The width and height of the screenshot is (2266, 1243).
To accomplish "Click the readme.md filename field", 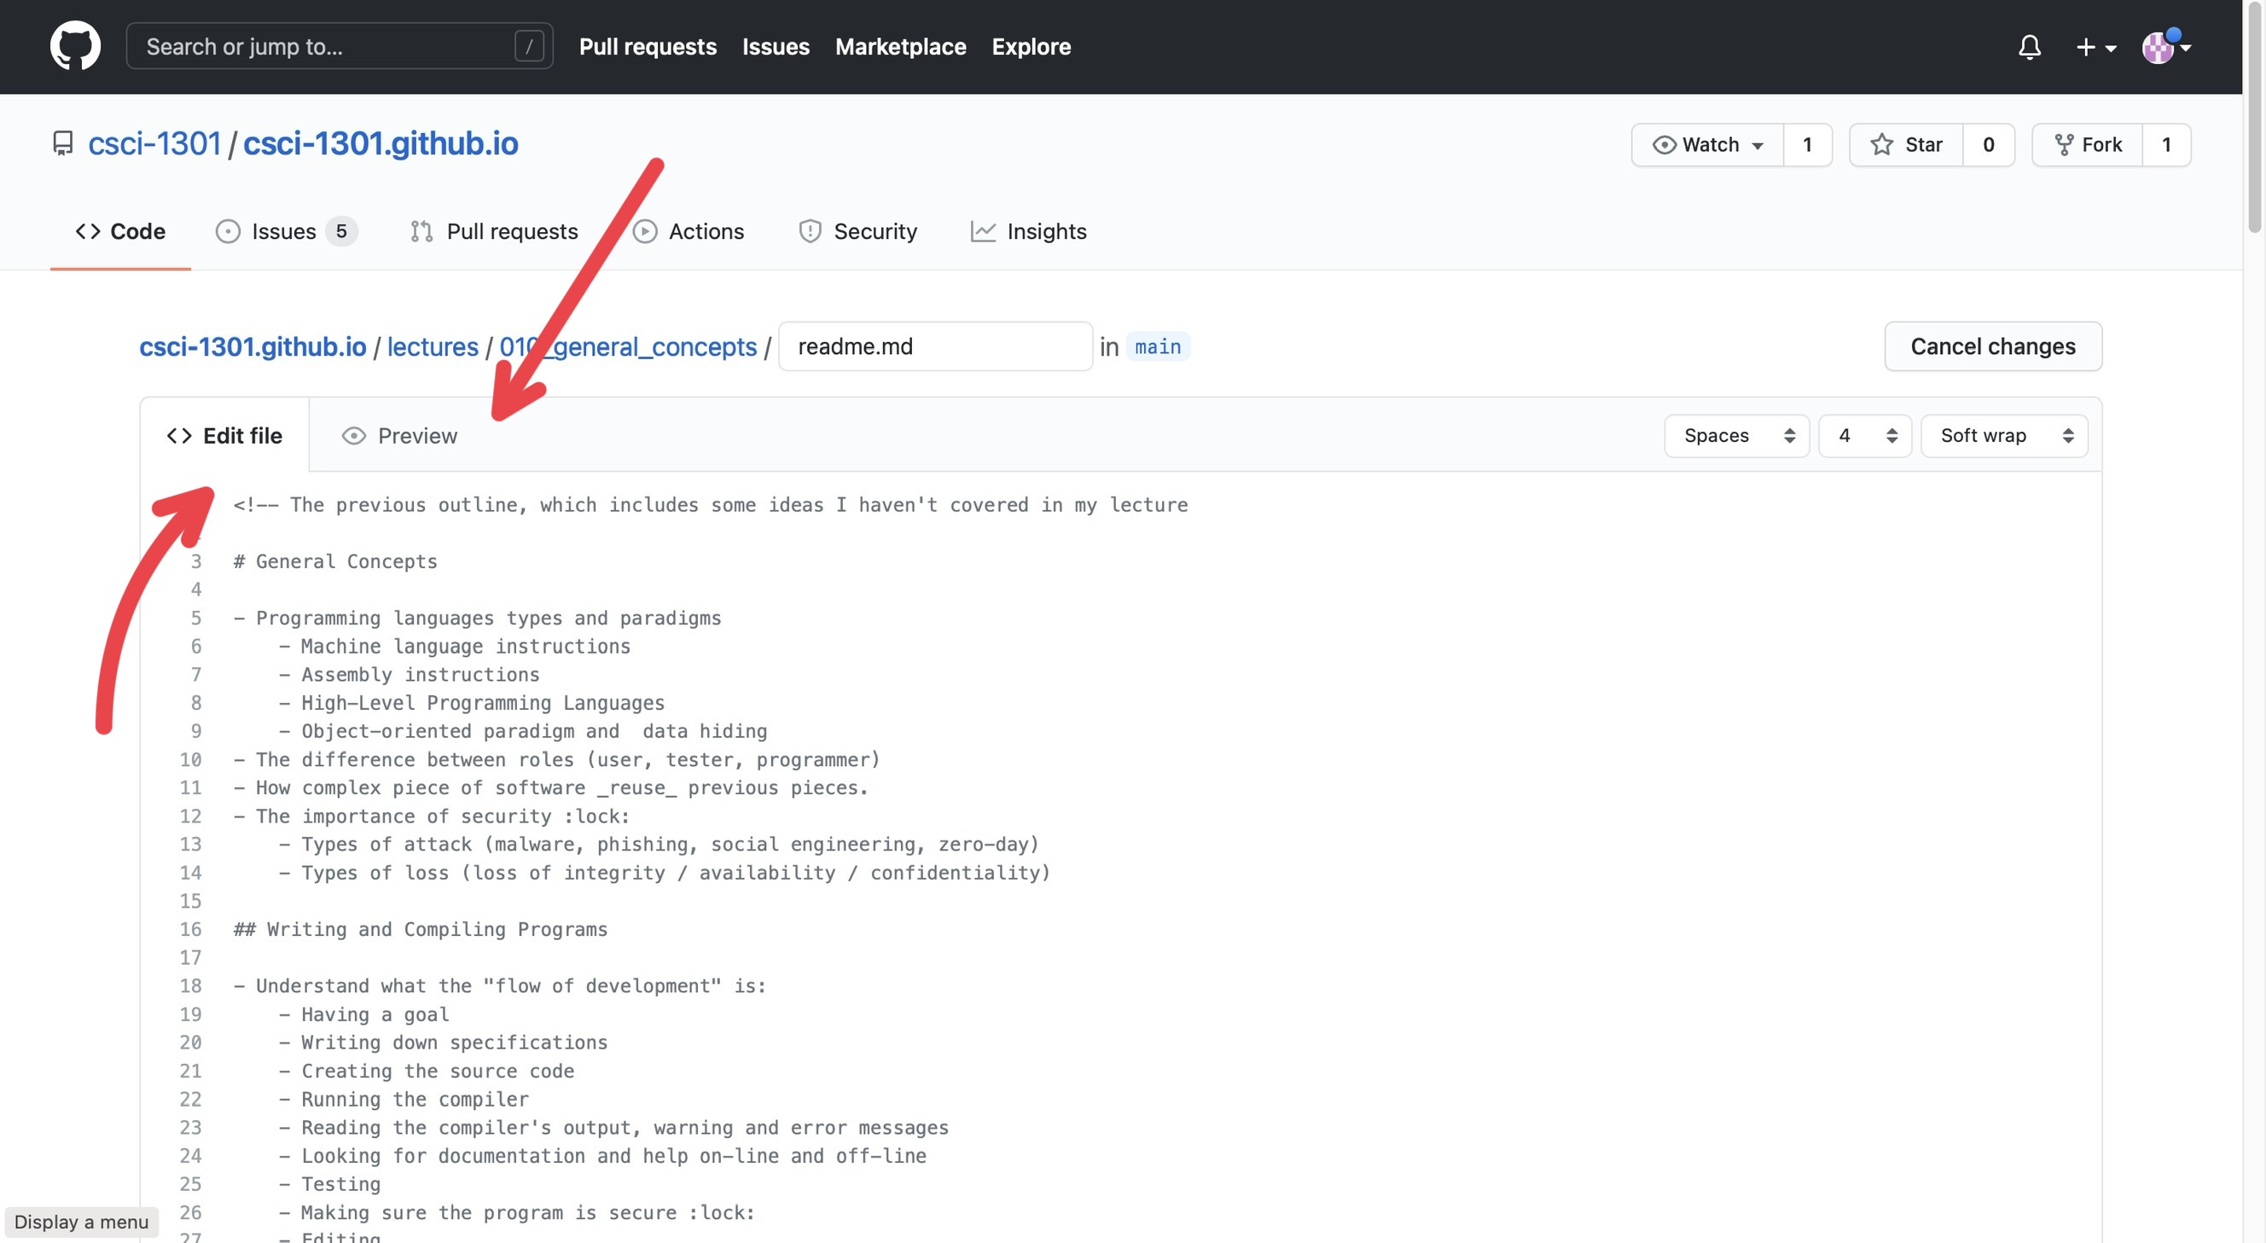I will tap(934, 346).
